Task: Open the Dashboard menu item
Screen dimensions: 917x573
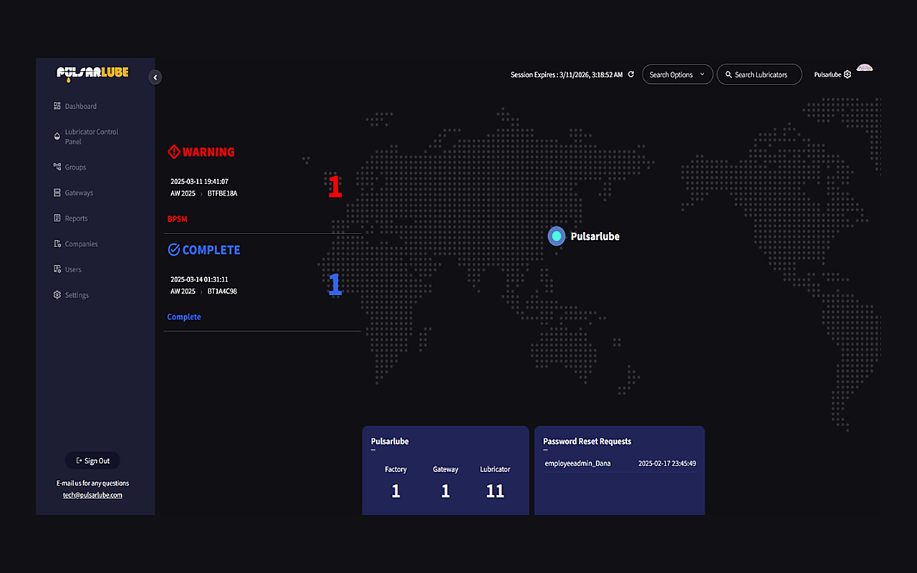Action: (x=75, y=106)
